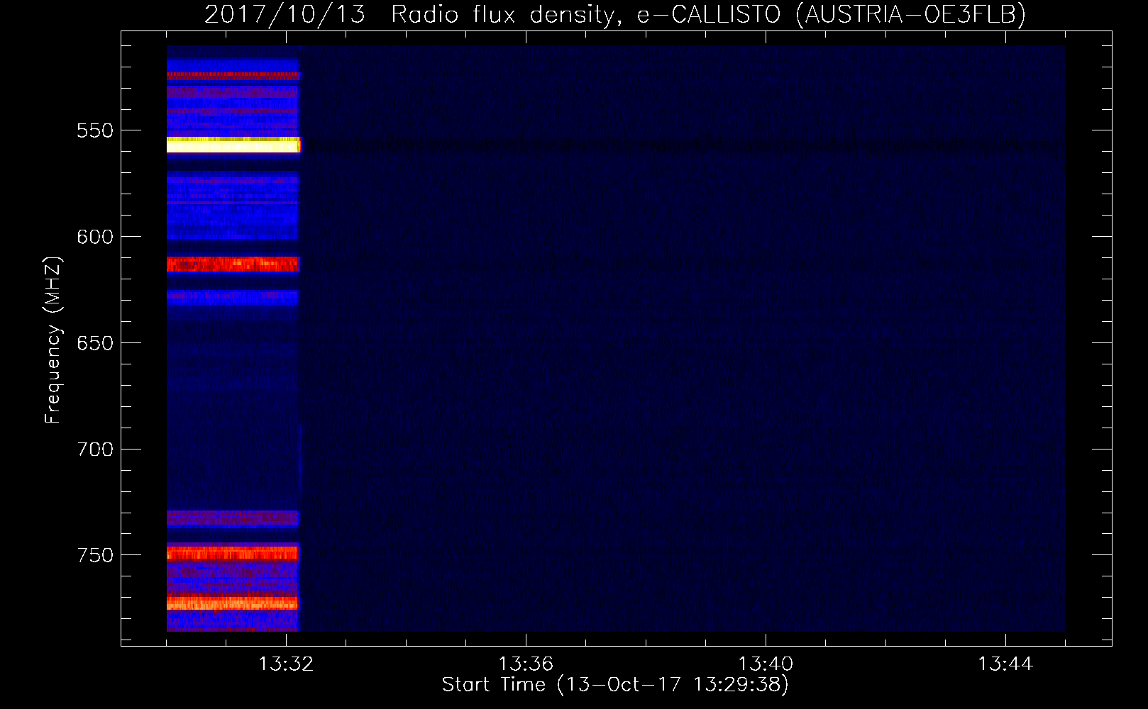Screen dimensions: 1148x709
Task: Click the date '2017/10/13' in the title
Action: click(x=285, y=14)
